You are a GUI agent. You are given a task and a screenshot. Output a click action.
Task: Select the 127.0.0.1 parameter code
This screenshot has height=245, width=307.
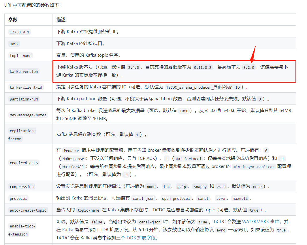coord(19,32)
